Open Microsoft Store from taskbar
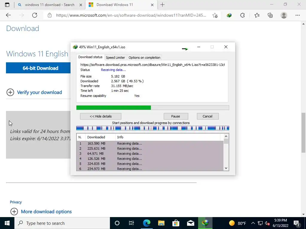The height and width of the screenshot is (229, 306). pyautogui.click(x=176, y=223)
